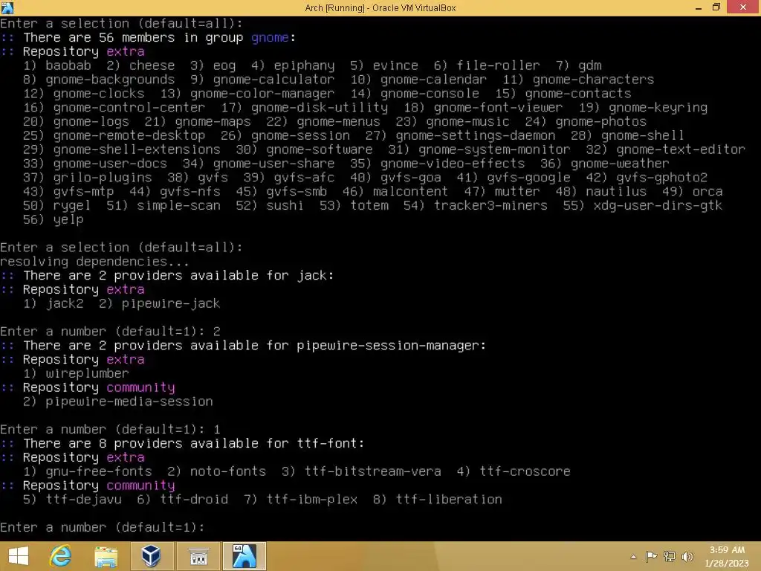Image resolution: width=761 pixels, height=571 pixels.
Task: Click the taskbar icon left of Arch VM
Action: coord(198,556)
